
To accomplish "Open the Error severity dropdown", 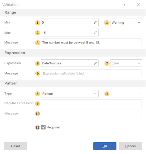I will tap(126, 63).
